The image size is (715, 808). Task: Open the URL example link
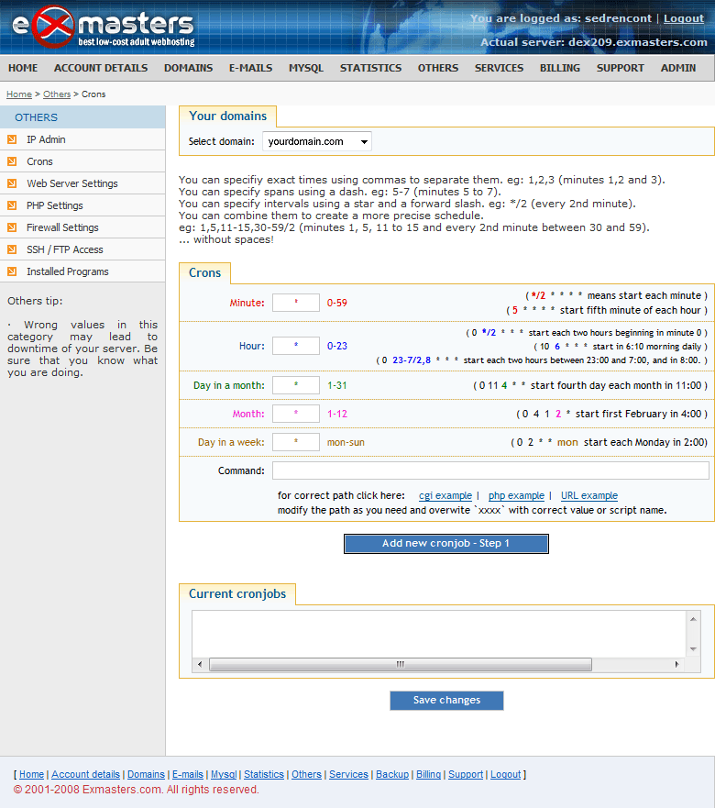coord(589,495)
